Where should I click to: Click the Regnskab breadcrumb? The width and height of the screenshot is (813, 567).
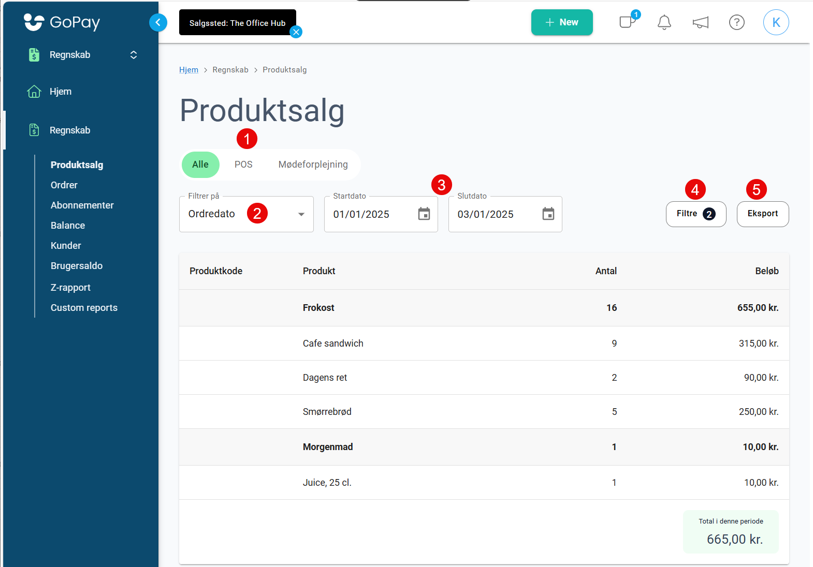click(230, 70)
